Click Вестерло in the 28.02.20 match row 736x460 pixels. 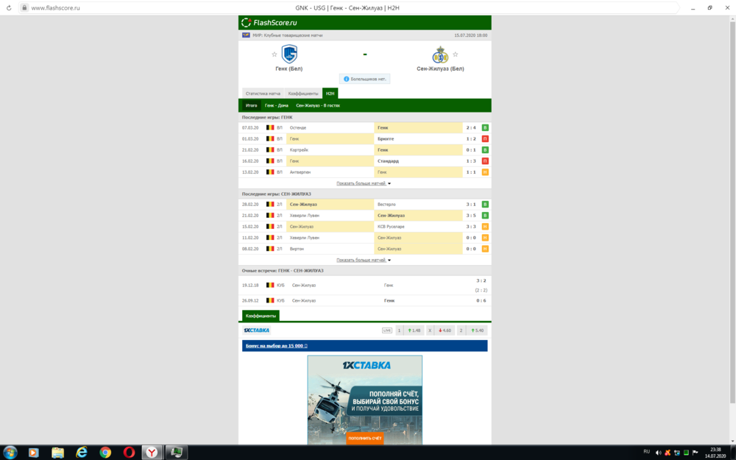tap(386, 205)
